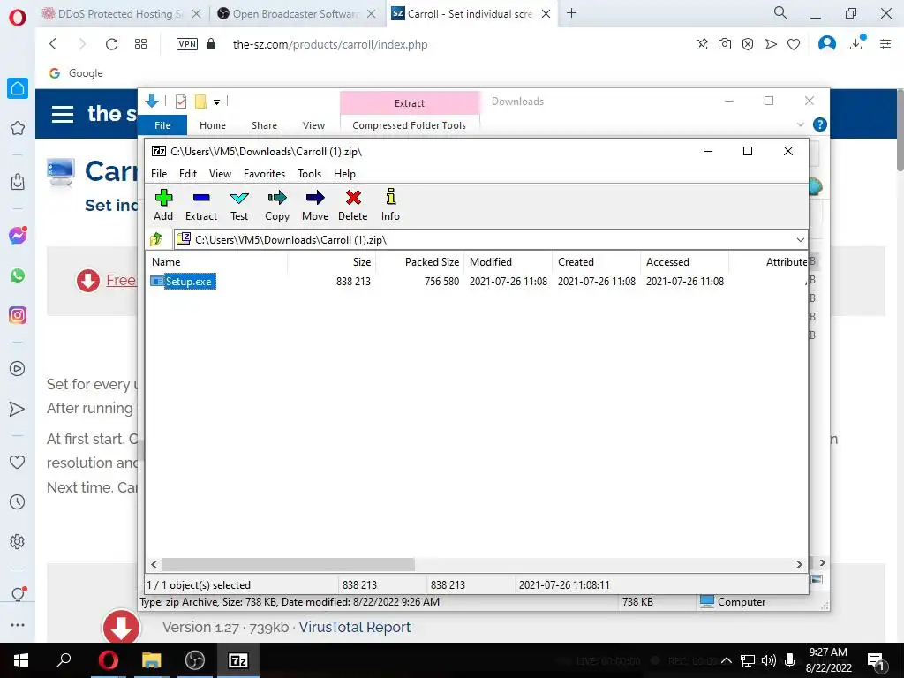Open Easy Setup menu icon in Opera
This screenshot has width=904, height=678.
pyautogui.click(x=885, y=44)
